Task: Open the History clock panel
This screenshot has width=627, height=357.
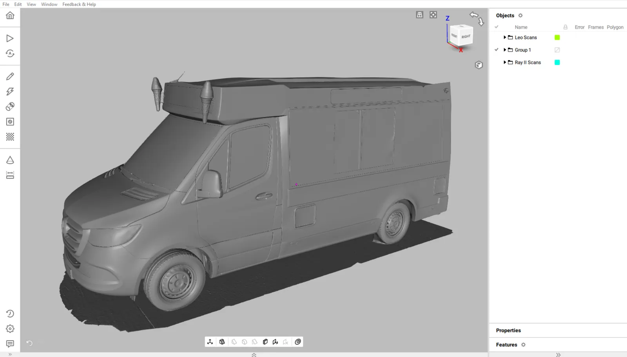Action: (10, 314)
